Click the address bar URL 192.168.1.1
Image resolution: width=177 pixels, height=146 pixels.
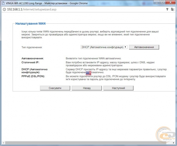click(32, 9)
